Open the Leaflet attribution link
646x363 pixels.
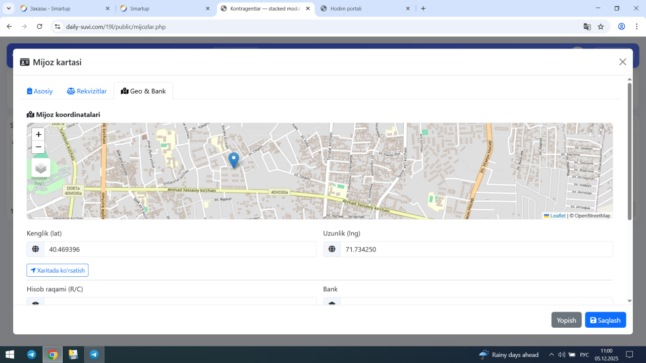[x=557, y=216]
